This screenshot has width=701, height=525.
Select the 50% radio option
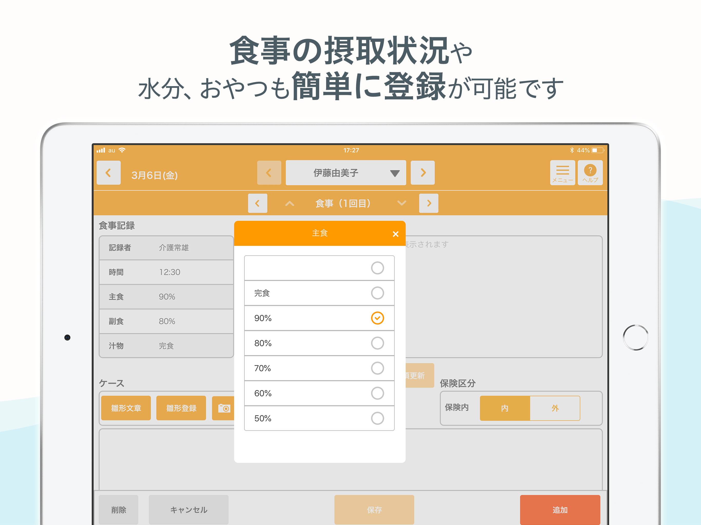[x=377, y=418]
